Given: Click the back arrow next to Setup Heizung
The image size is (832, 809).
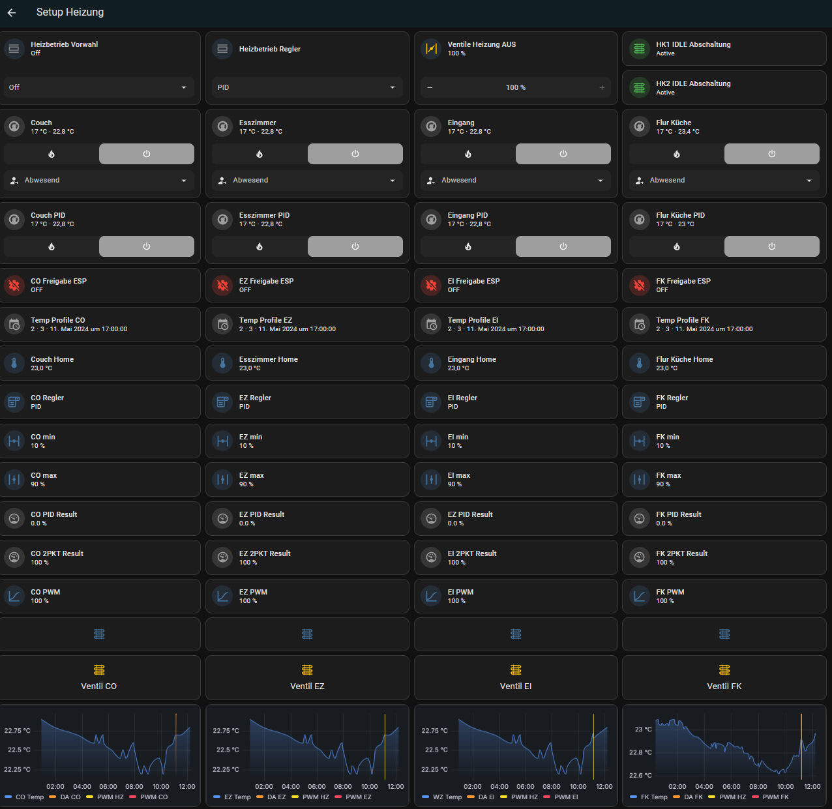Looking at the screenshot, I should (12, 12).
